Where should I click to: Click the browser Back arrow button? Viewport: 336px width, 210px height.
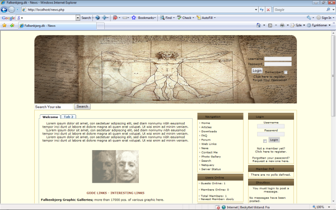(x=4, y=10)
